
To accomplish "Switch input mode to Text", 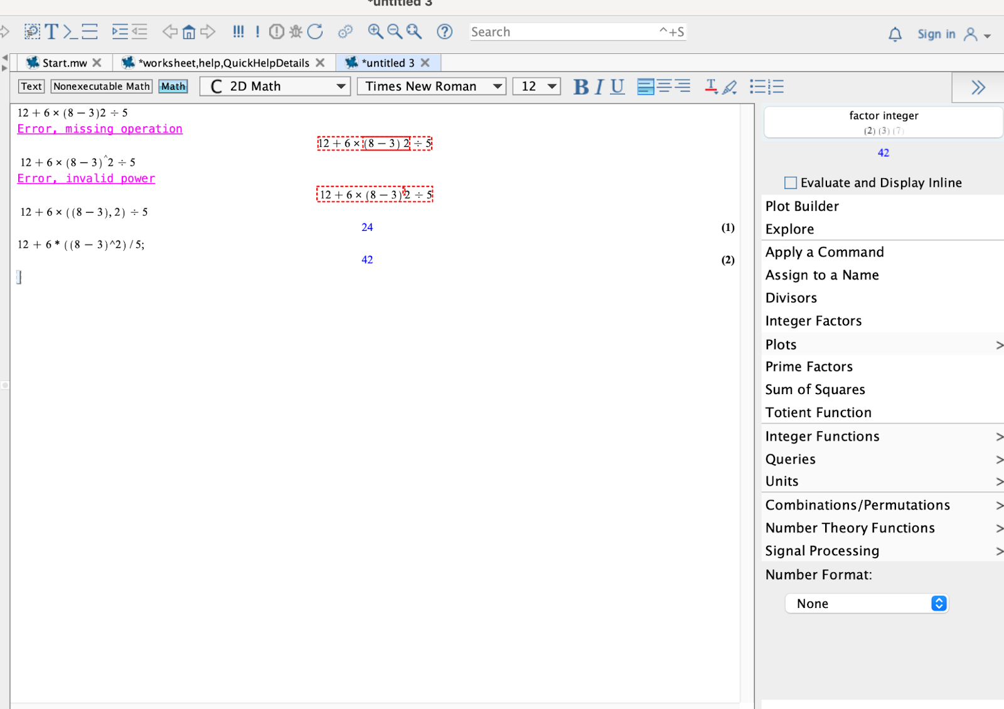I will 31,86.
